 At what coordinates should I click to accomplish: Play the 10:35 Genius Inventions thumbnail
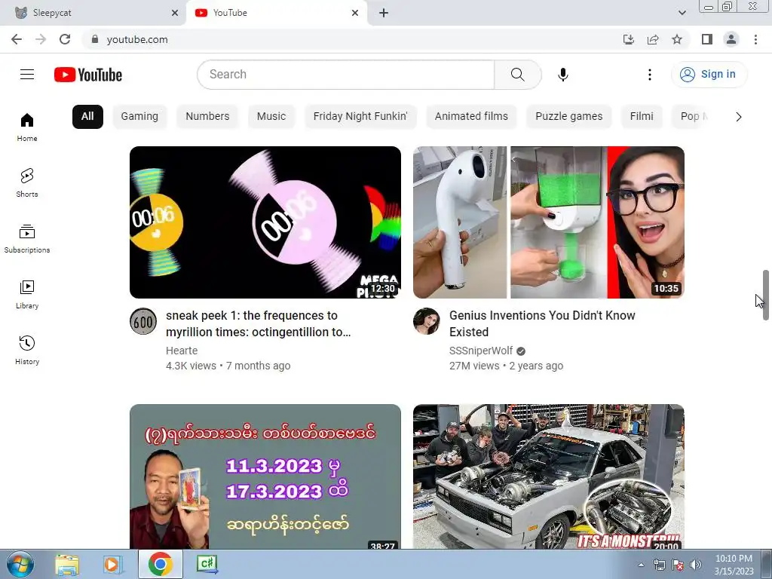coord(549,222)
